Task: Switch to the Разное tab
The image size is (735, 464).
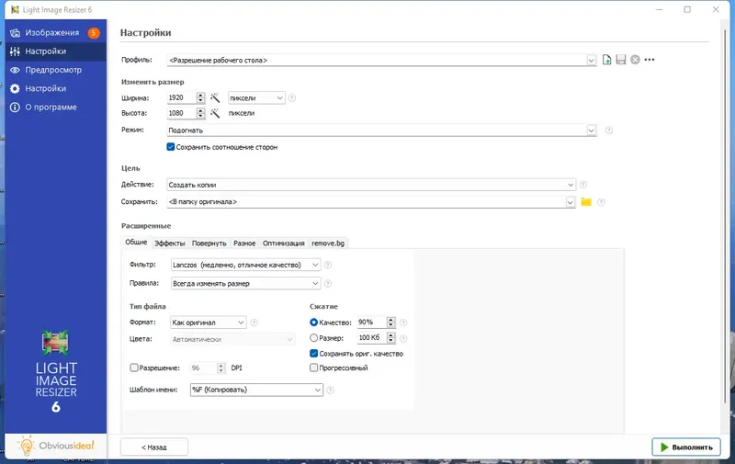Action: (x=244, y=243)
